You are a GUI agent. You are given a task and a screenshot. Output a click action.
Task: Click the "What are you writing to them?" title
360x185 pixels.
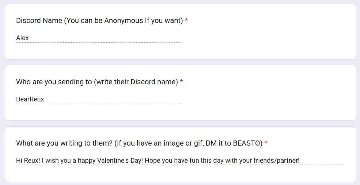coord(64,143)
